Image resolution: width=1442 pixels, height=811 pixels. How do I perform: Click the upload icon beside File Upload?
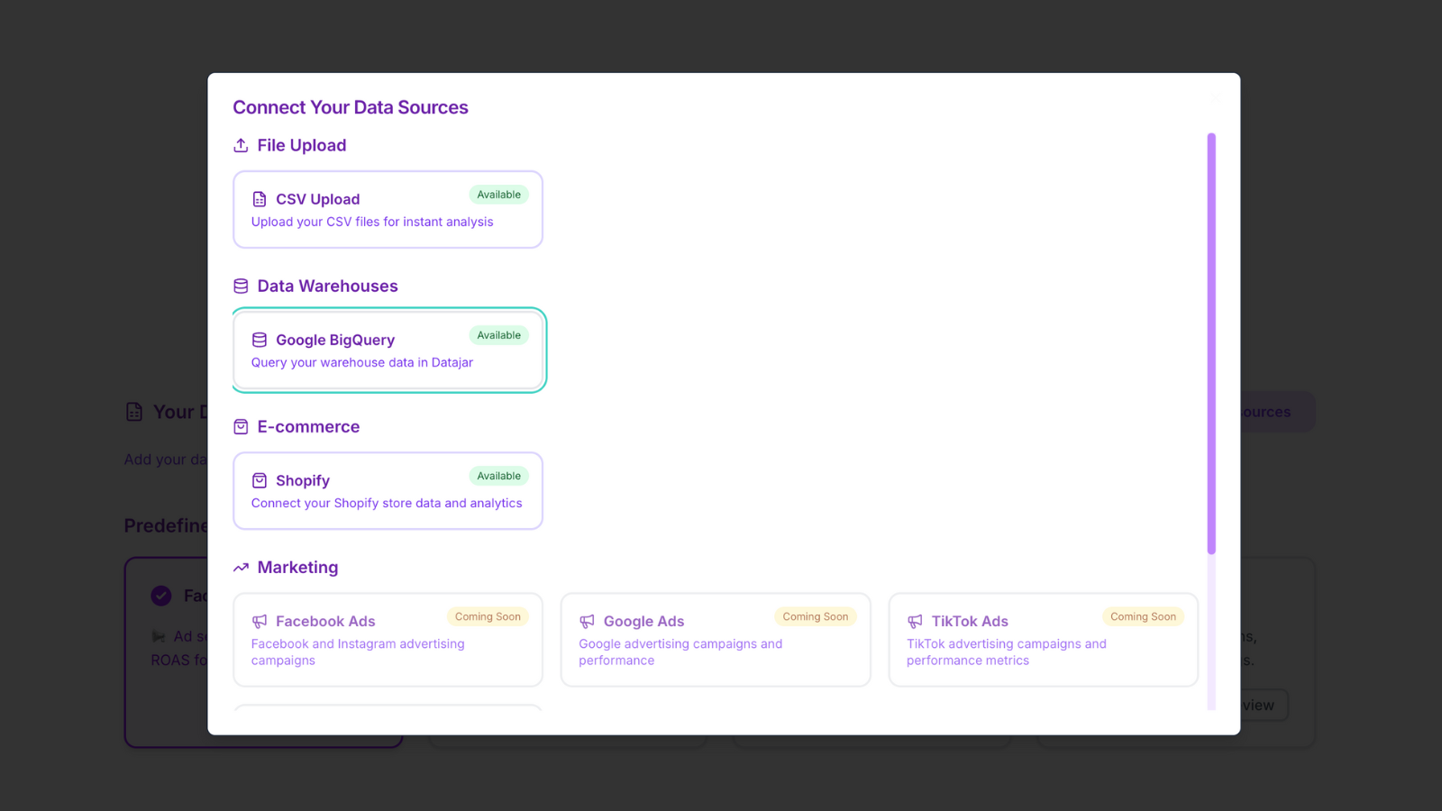241,144
